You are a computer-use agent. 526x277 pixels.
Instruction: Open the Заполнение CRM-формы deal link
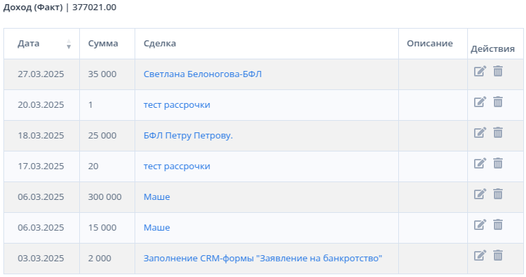263,259
